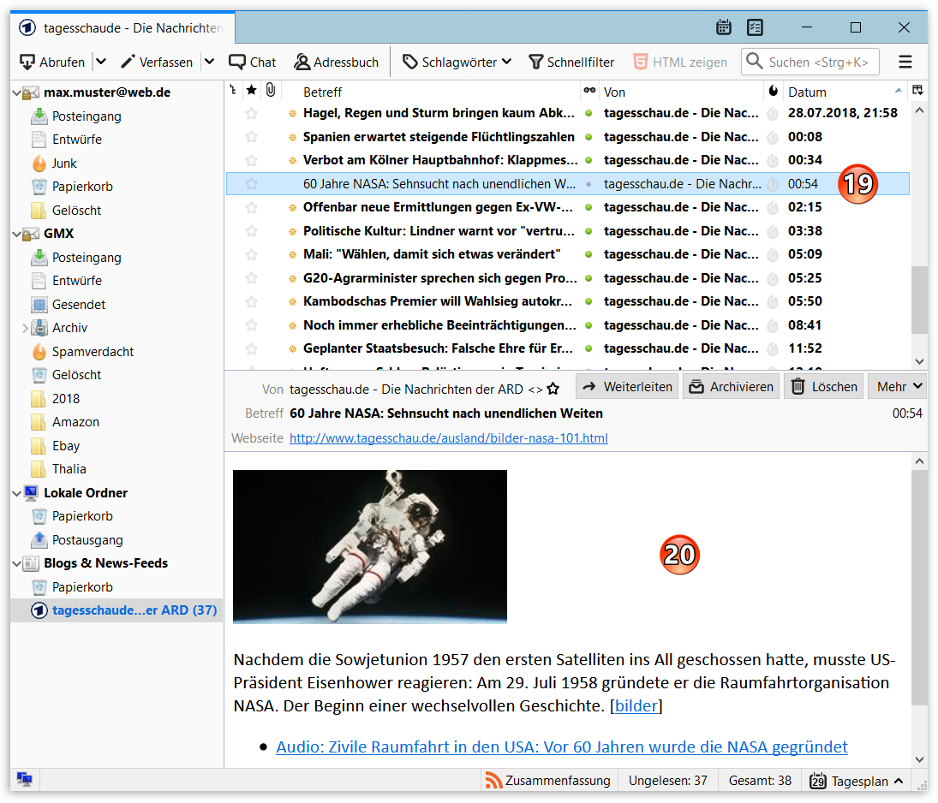Click the Adressbuch toolbar icon
This screenshot has width=938, height=803.
tap(302, 62)
